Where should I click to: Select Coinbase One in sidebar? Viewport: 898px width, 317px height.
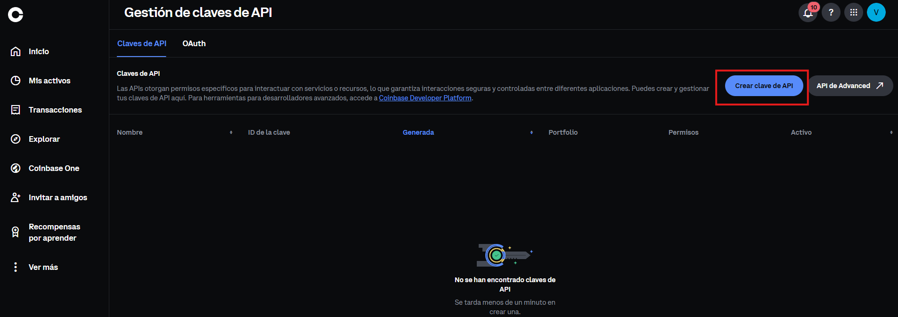coord(54,168)
